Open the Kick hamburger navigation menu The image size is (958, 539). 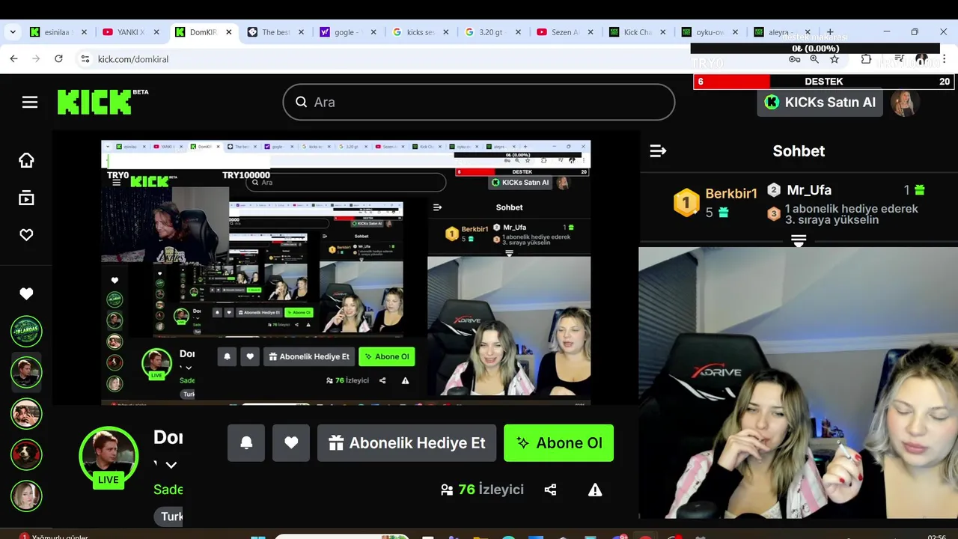point(30,103)
